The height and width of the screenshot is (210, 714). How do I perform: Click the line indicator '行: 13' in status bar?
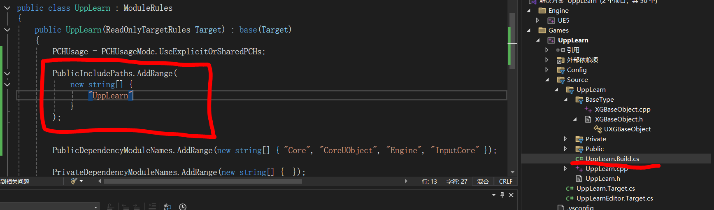tap(429, 182)
